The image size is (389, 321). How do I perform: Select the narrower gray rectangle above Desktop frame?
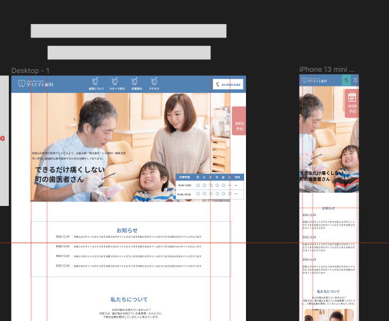point(129,53)
